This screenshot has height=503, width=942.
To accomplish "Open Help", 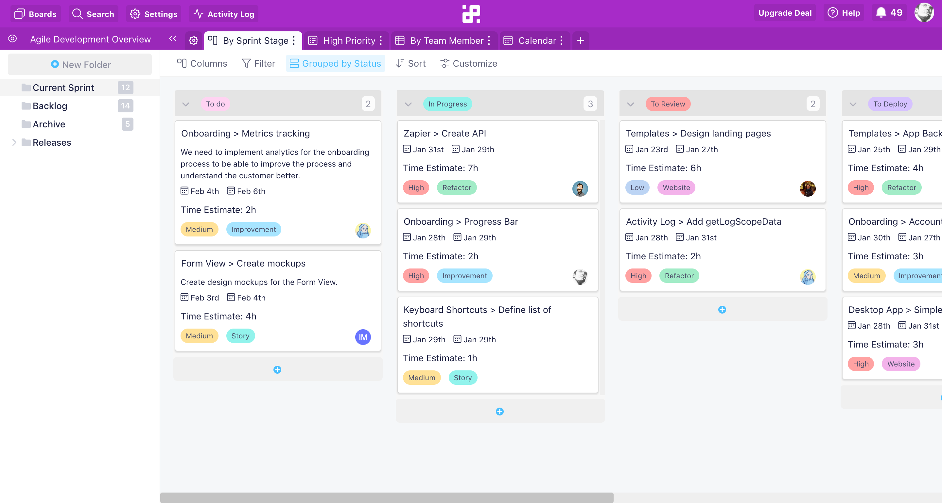I will click(844, 13).
